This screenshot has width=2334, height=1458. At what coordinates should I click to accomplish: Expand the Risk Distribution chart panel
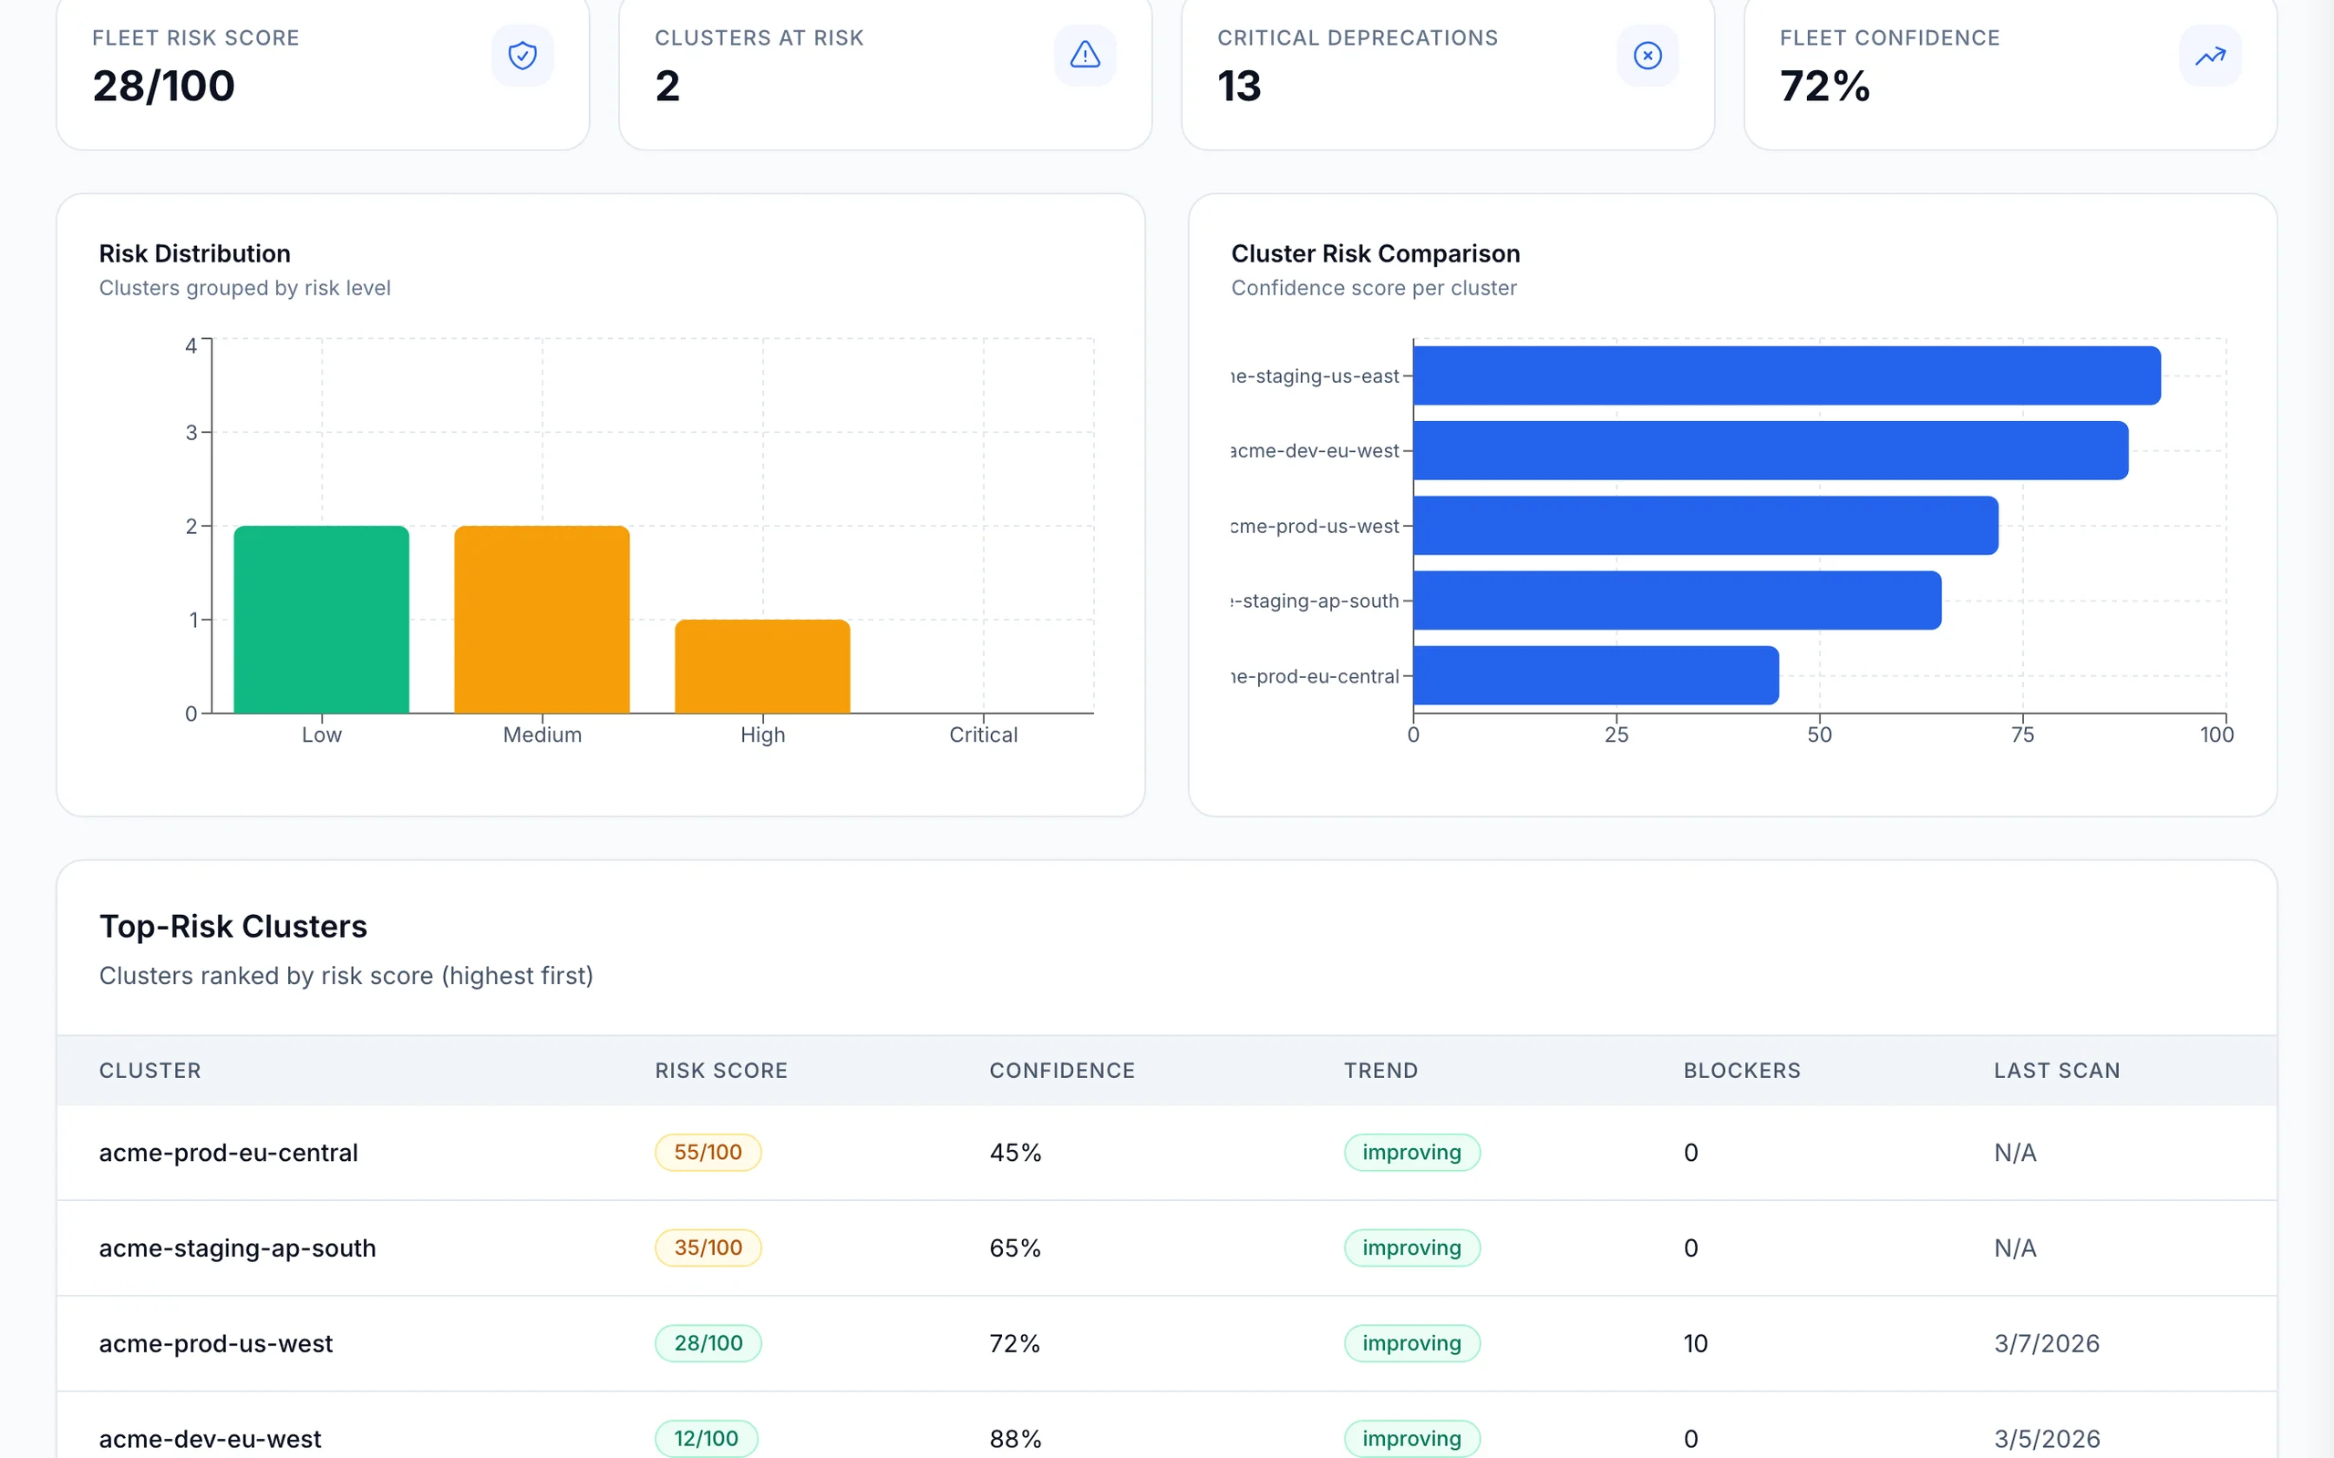600,501
